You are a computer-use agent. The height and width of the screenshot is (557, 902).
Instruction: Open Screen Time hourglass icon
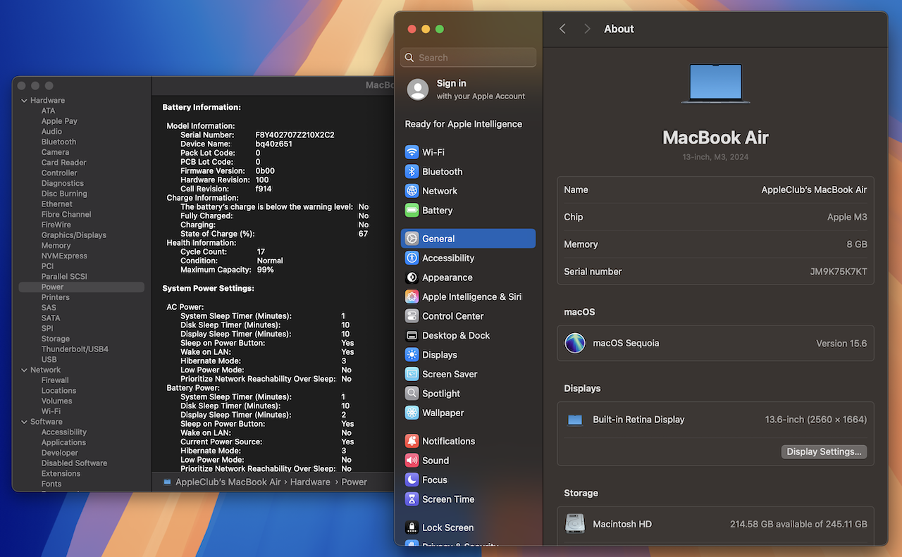click(x=412, y=499)
